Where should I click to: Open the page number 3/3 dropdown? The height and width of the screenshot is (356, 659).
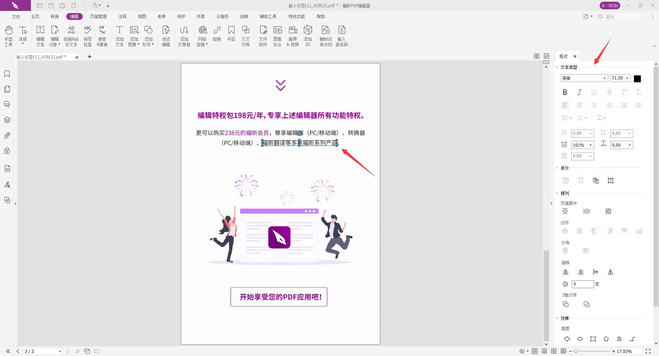60,351
